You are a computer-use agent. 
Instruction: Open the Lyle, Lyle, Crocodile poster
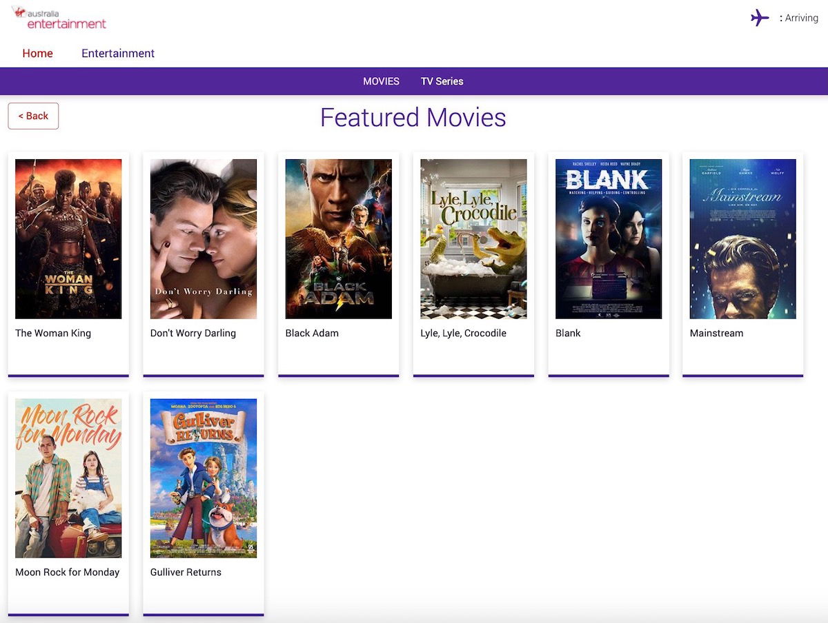[473, 239]
